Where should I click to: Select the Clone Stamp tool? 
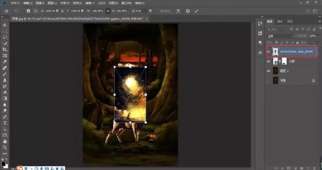click(5, 80)
